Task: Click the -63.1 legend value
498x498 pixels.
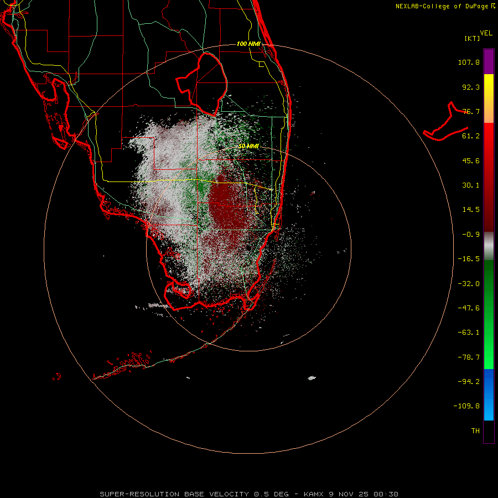Action: [x=469, y=333]
